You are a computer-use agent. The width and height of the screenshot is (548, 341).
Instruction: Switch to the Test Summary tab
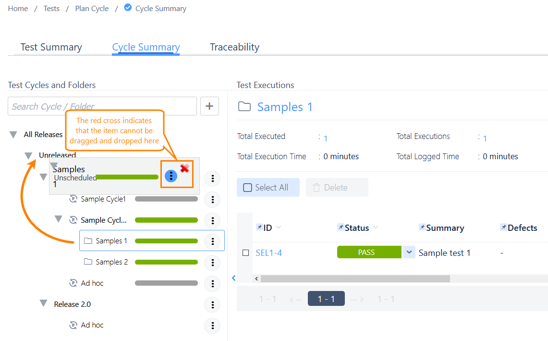click(x=51, y=47)
